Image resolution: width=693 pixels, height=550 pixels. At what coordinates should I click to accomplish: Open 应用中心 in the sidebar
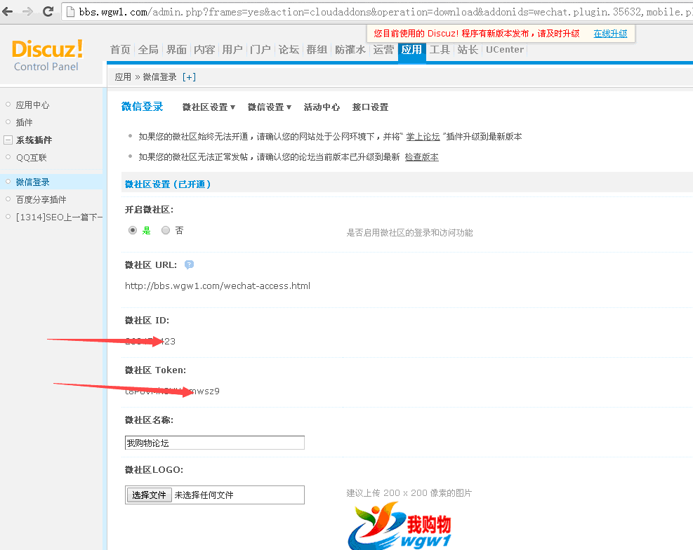(x=33, y=105)
